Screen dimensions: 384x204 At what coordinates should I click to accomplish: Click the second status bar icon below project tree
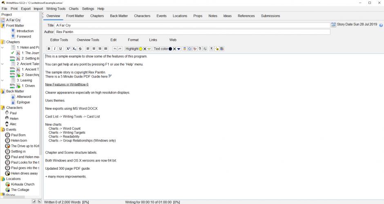click(x=39, y=201)
